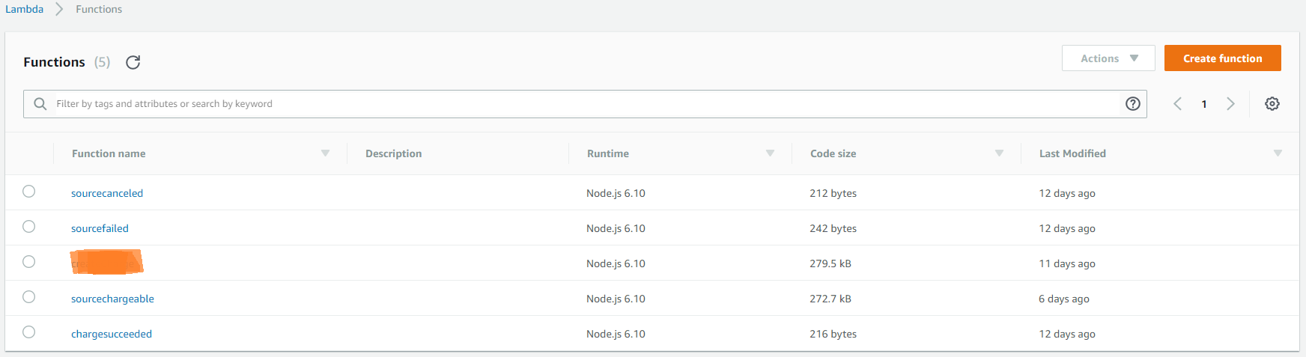Select the sourcefailed radio button

[29, 227]
